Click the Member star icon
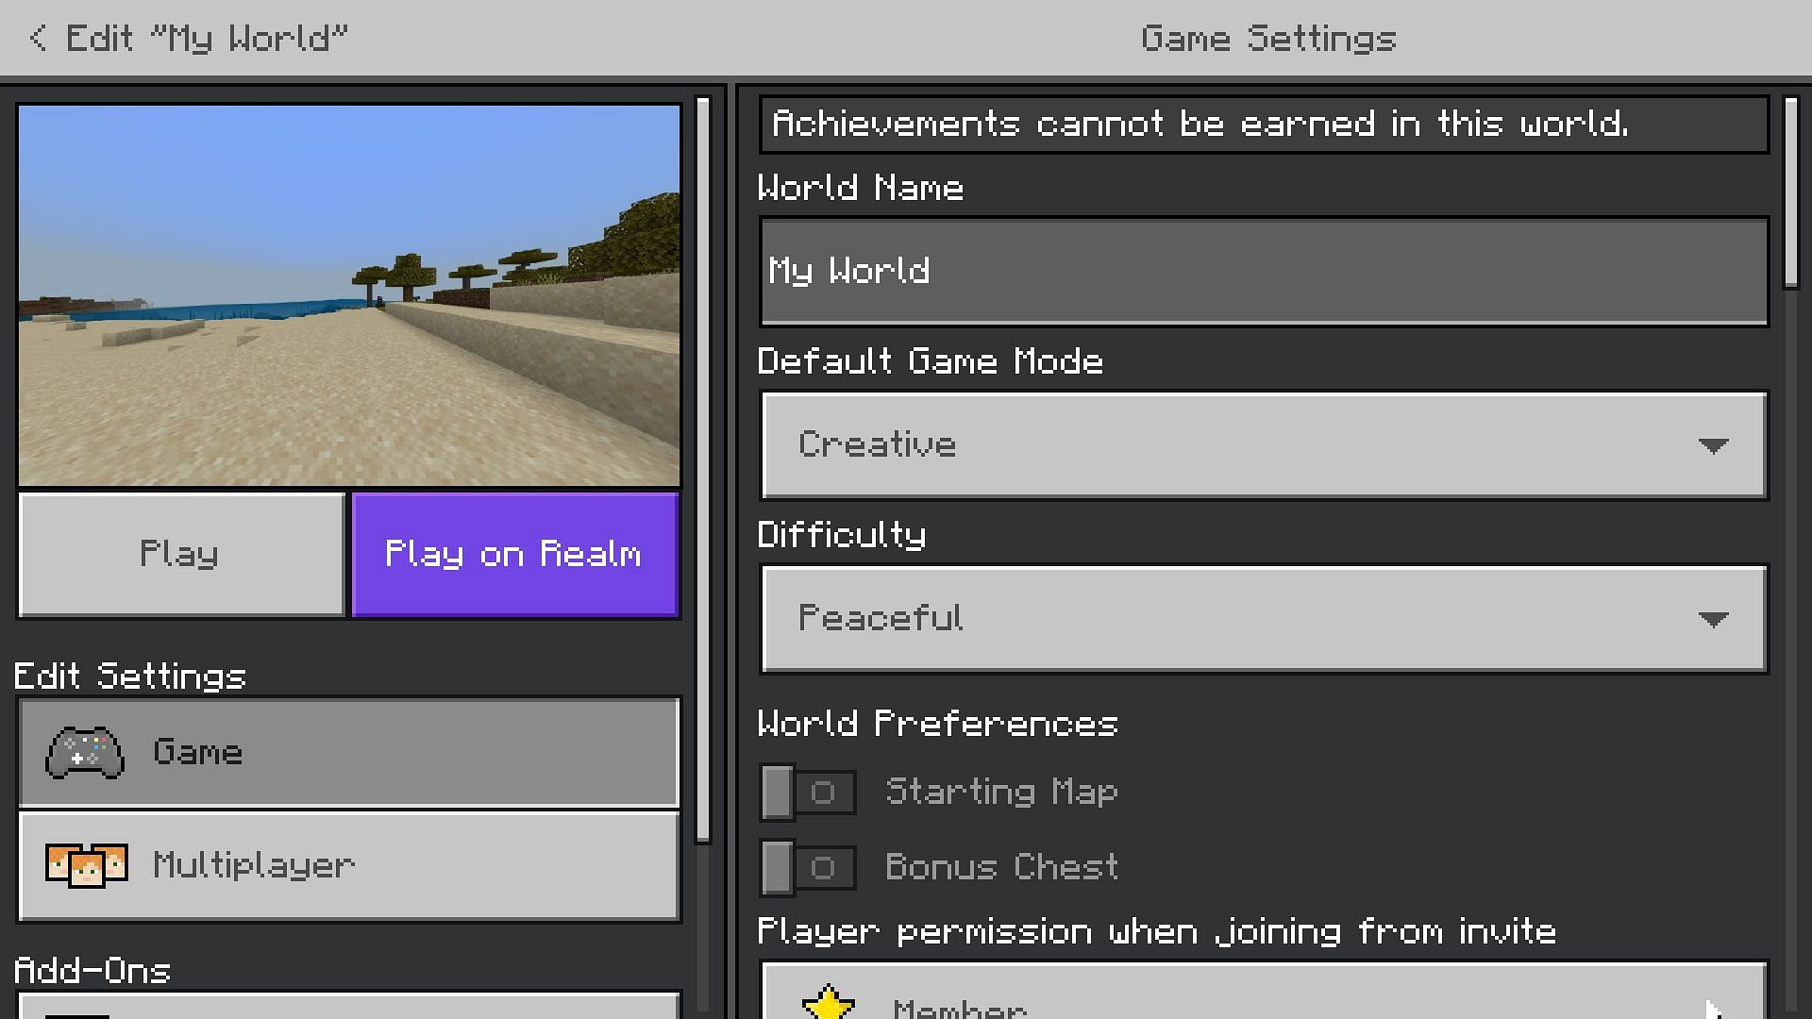The height and width of the screenshot is (1019, 1812). coord(828,1002)
